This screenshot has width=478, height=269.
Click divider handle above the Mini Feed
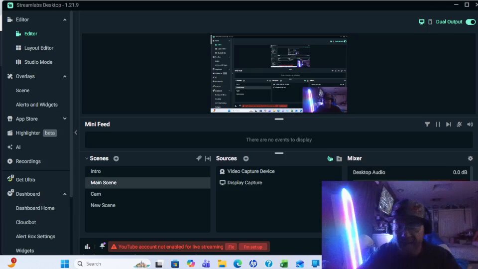click(x=279, y=119)
